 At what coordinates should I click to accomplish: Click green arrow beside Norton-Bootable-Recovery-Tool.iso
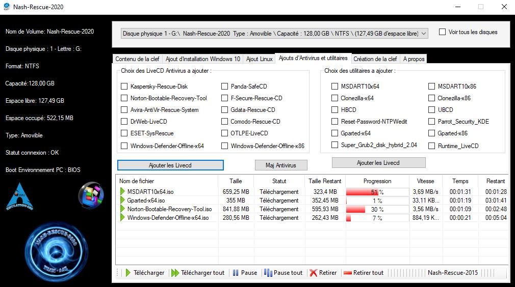tap(122, 209)
